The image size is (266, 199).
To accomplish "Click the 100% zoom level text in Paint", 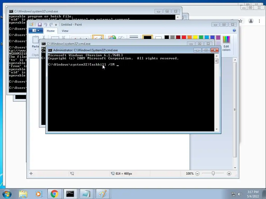I will point(190,174).
